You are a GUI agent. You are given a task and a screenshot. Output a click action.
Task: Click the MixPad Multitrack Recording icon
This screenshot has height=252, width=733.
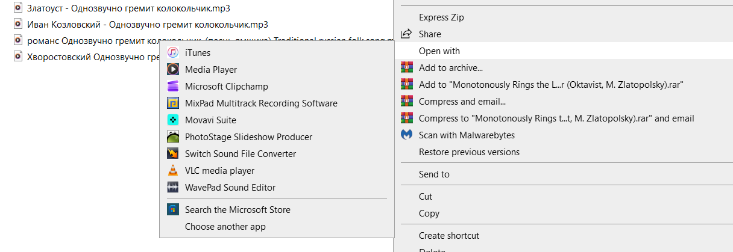(x=173, y=103)
